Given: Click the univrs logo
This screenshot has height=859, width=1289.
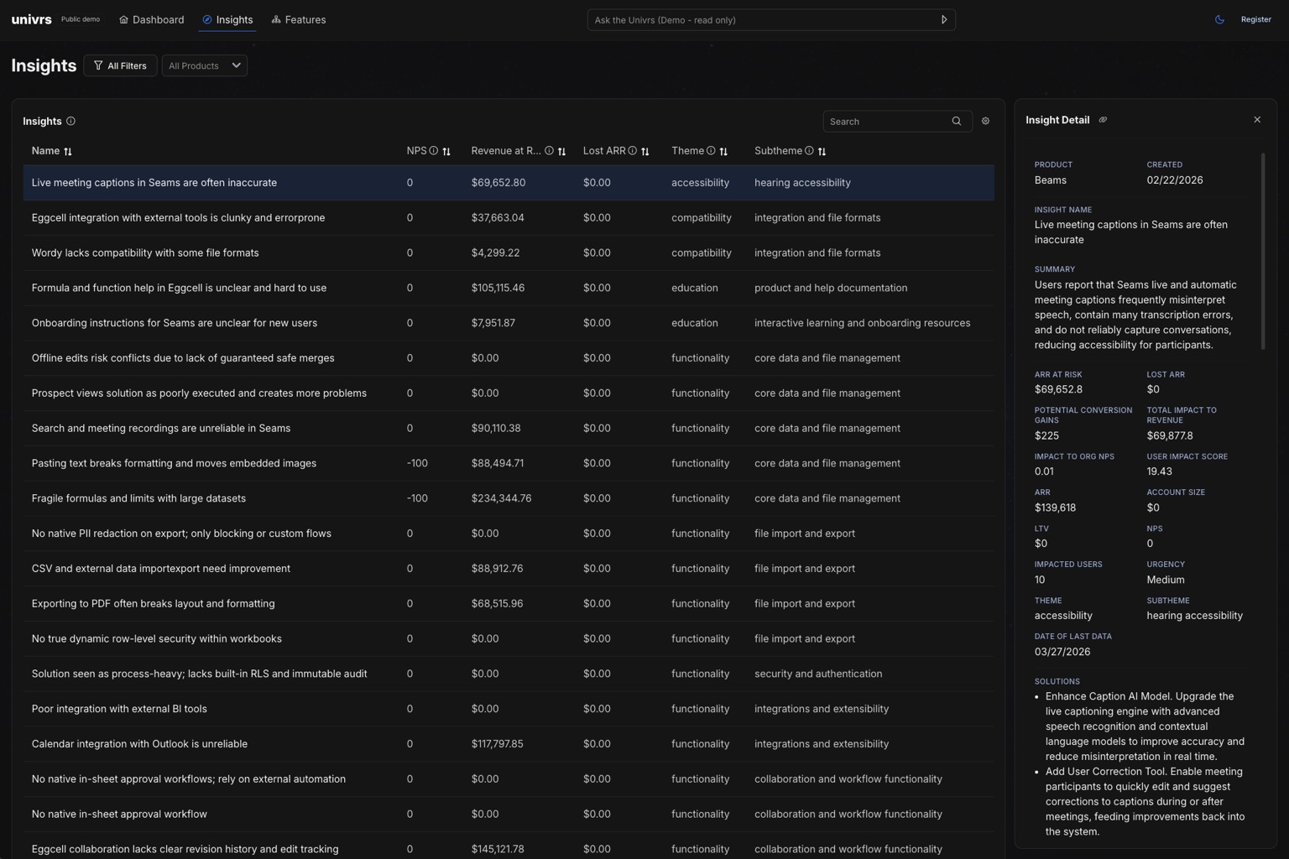Looking at the screenshot, I should (x=32, y=19).
